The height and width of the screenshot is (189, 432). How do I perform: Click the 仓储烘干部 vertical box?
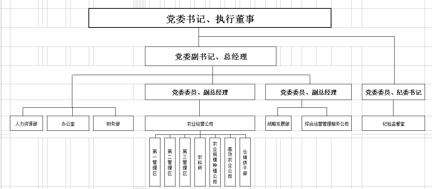tap(245, 162)
